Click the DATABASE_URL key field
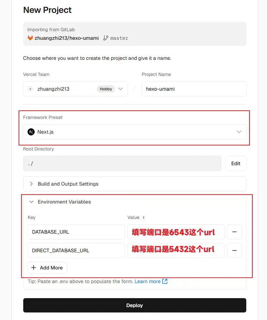Viewport: 267px width, 320px height. pyautogui.click(x=76, y=232)
